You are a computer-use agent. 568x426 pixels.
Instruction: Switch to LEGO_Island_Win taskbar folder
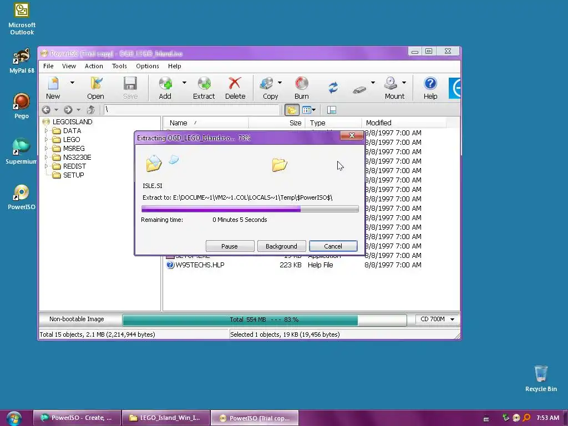(x=166, y=418)
